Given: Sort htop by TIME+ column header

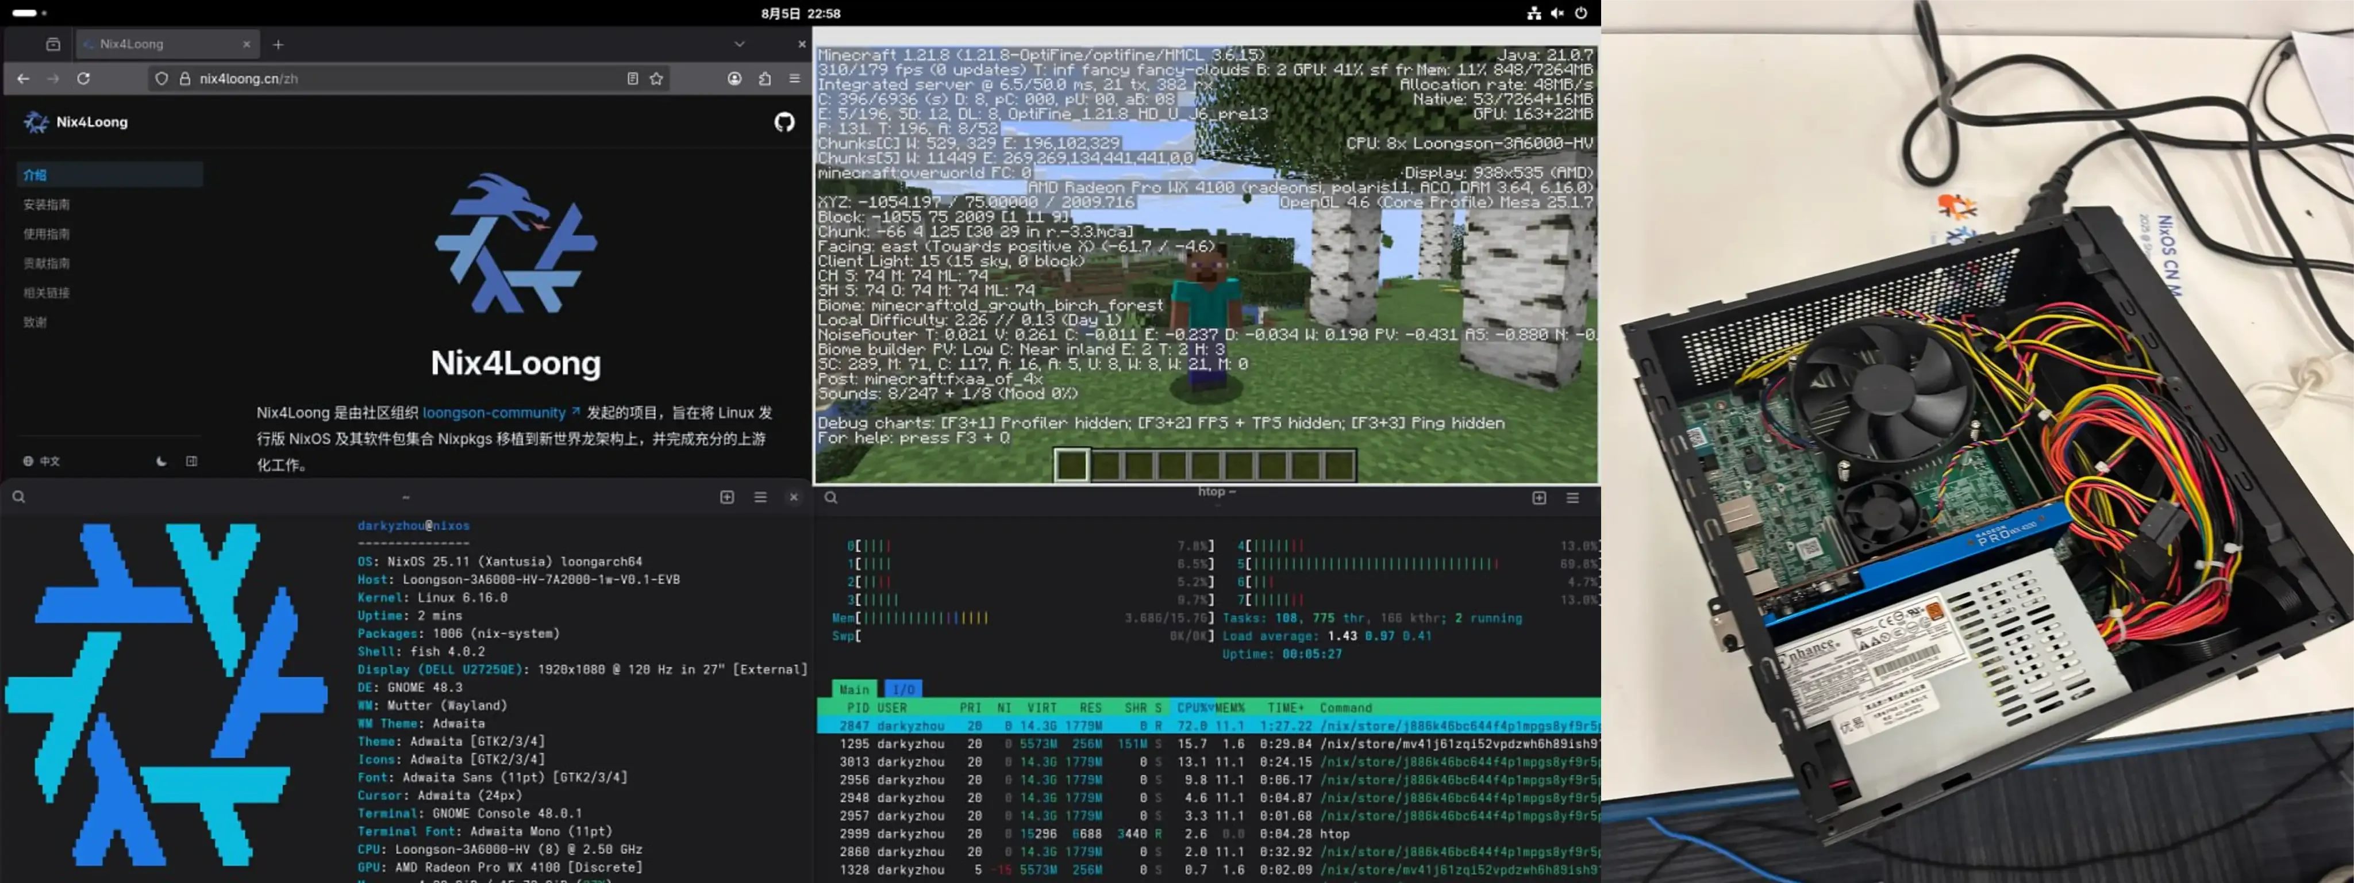Looking at the screenshot, I should click(x=1286, y=708).
